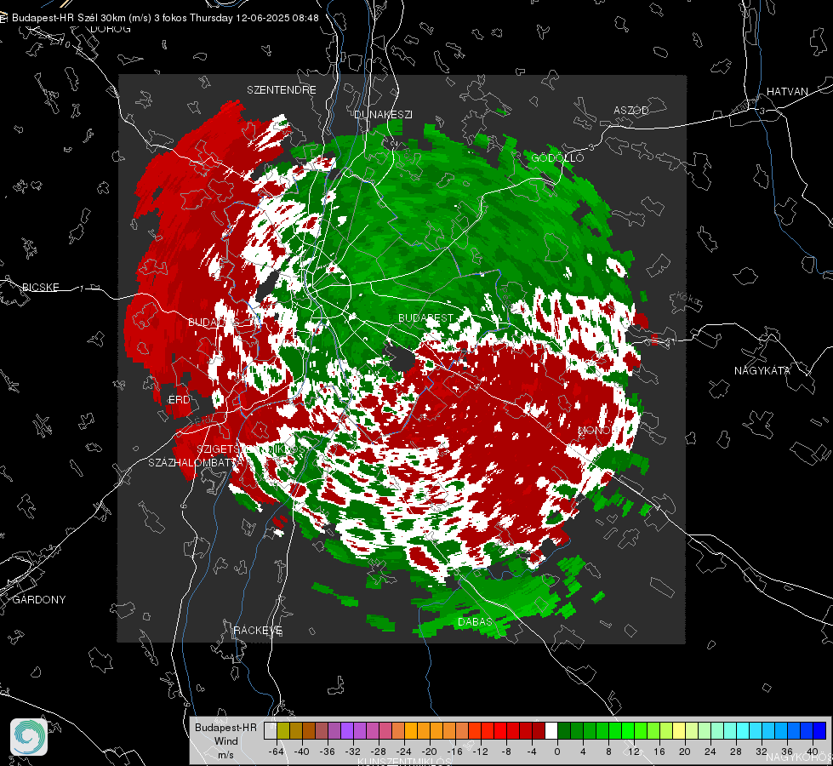This screenshot has height=766, width=833.
Task: Click the legend value 20
Action: pos(685,752)
